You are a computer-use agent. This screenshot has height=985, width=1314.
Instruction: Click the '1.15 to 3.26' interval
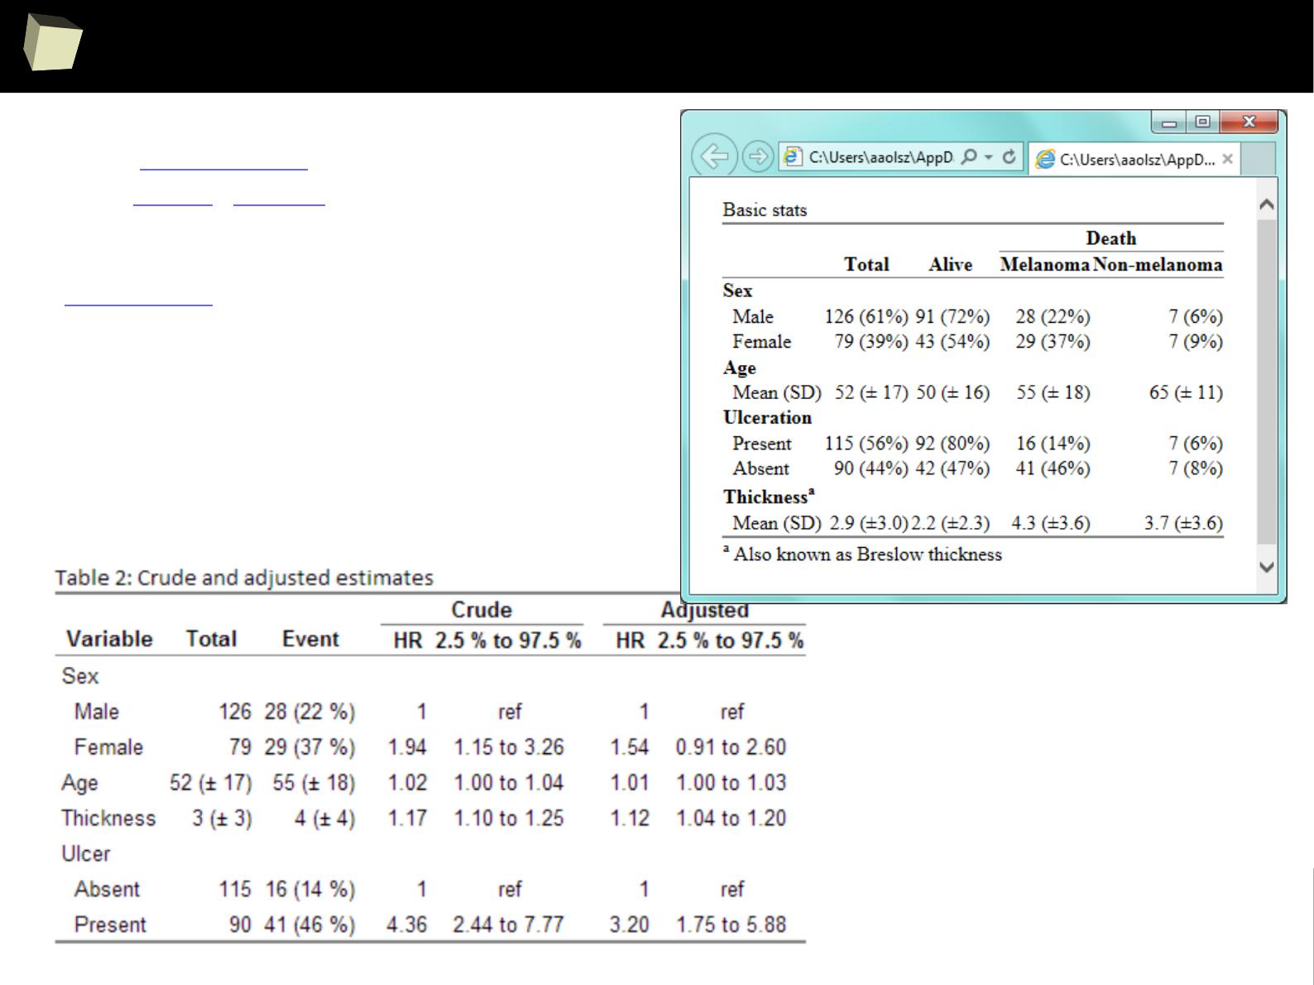coord(509,747)
